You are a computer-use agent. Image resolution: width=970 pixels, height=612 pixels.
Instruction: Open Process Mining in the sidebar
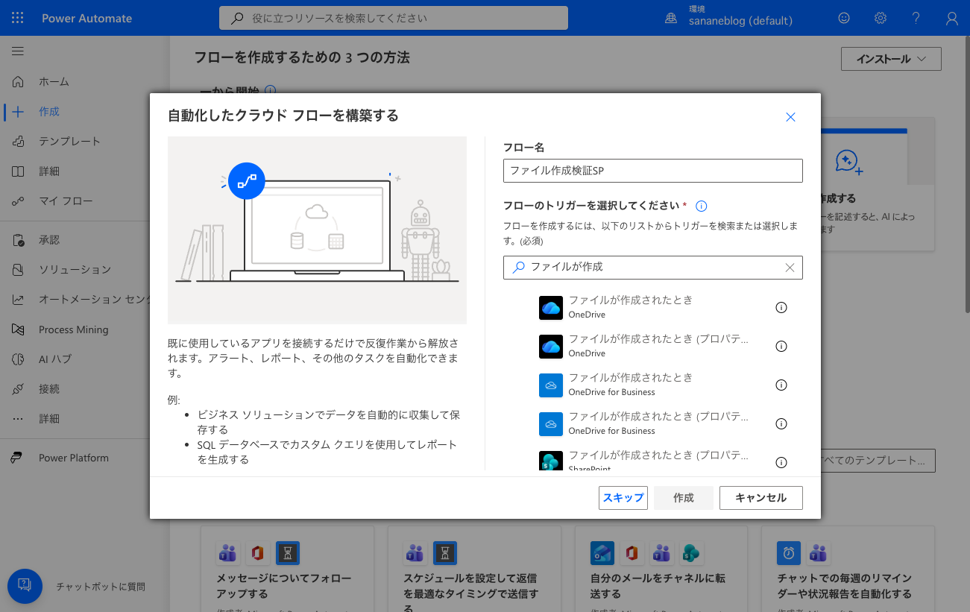[75, 329]
